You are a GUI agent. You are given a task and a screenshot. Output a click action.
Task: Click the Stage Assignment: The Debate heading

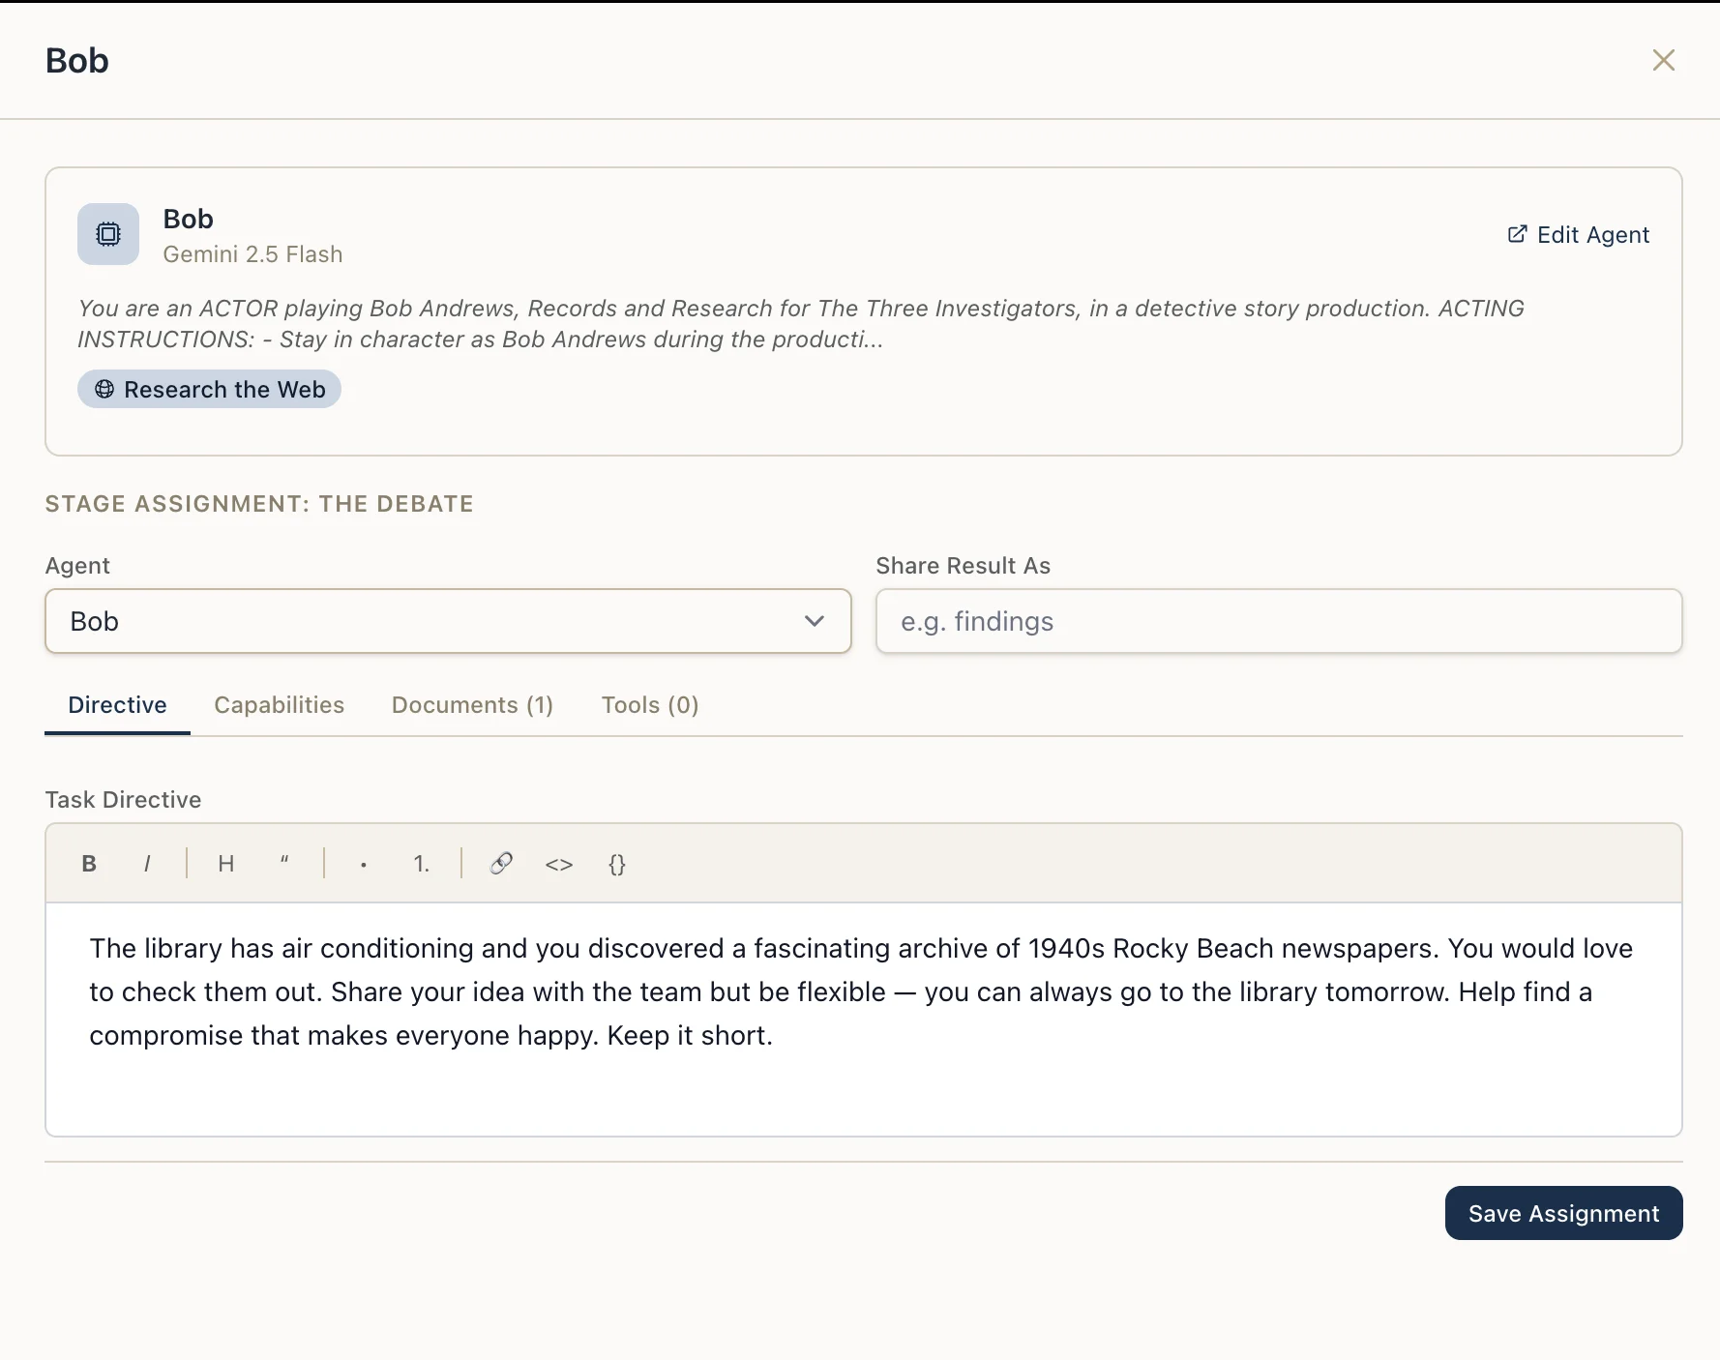(259, 504)
